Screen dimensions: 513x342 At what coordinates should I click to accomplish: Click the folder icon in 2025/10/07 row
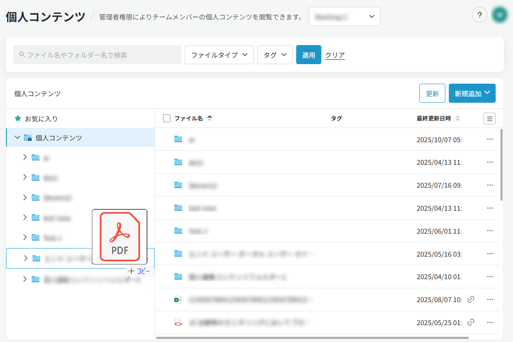tap(178, 139)
